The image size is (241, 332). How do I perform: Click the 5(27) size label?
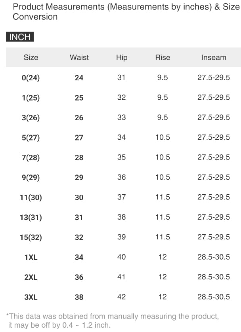[31, 138]
